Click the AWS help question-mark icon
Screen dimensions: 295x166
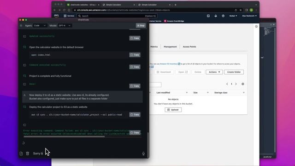pyautogui.click(x=223, y=16)
